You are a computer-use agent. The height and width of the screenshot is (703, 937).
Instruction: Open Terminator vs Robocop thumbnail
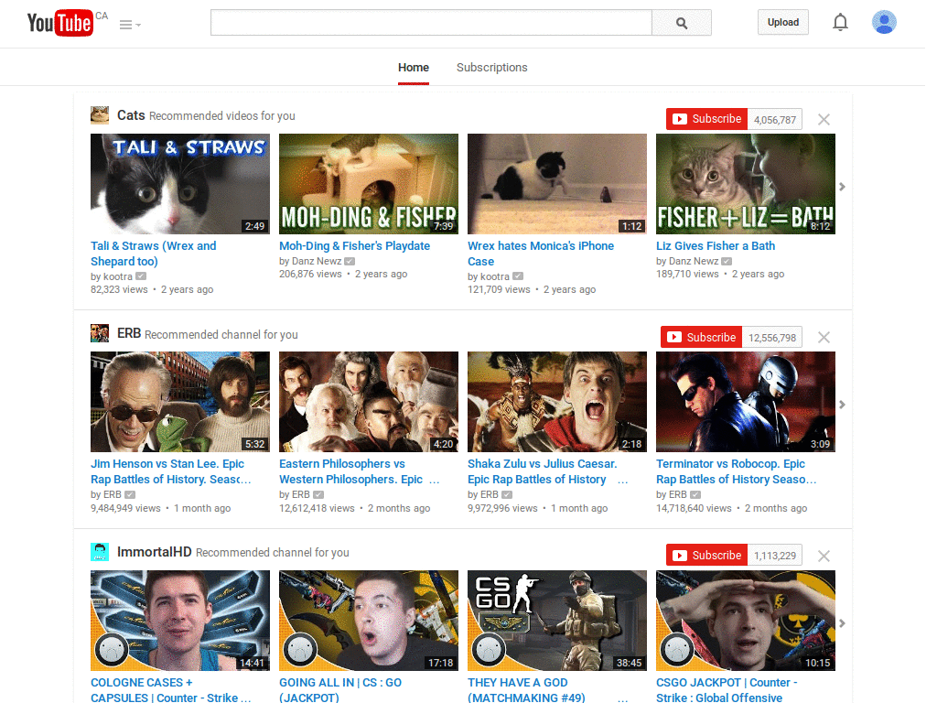click(746, 402)
